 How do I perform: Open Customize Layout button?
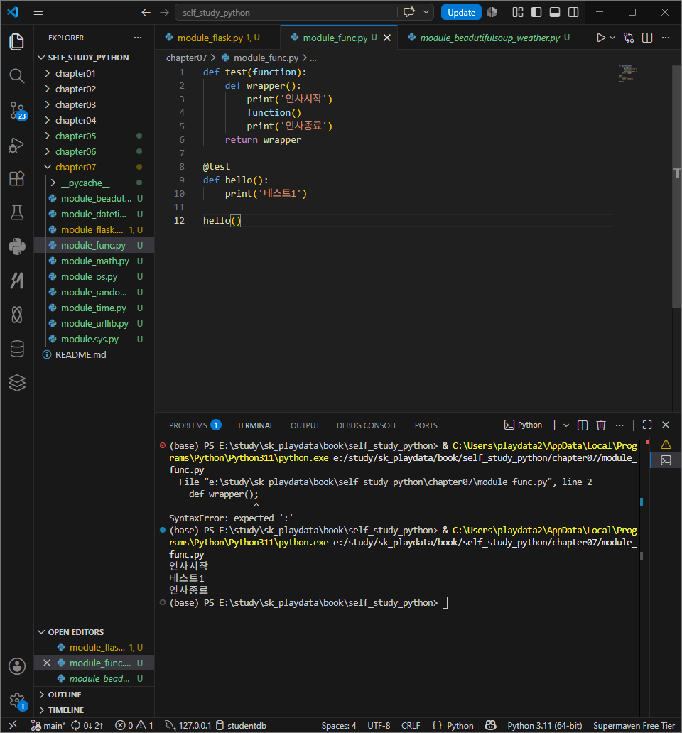pos(517,12)
